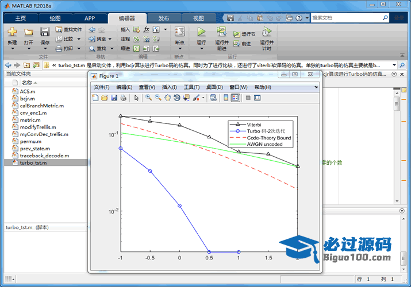Click the Run and Advance icon

[221, 32]
